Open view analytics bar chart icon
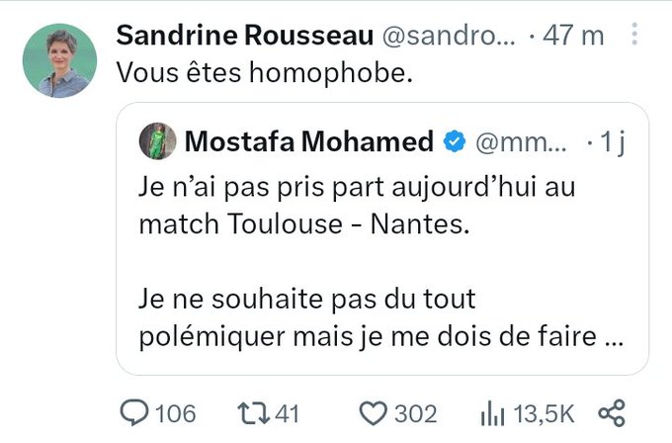Viewport: 672px width, 443px height. point(492,411)
